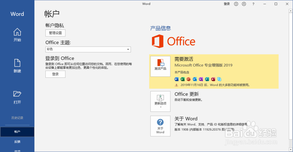The height and width of the screenshot is (152, 293).
Task: Create a new document via 新建
Action: click(17, 66)
